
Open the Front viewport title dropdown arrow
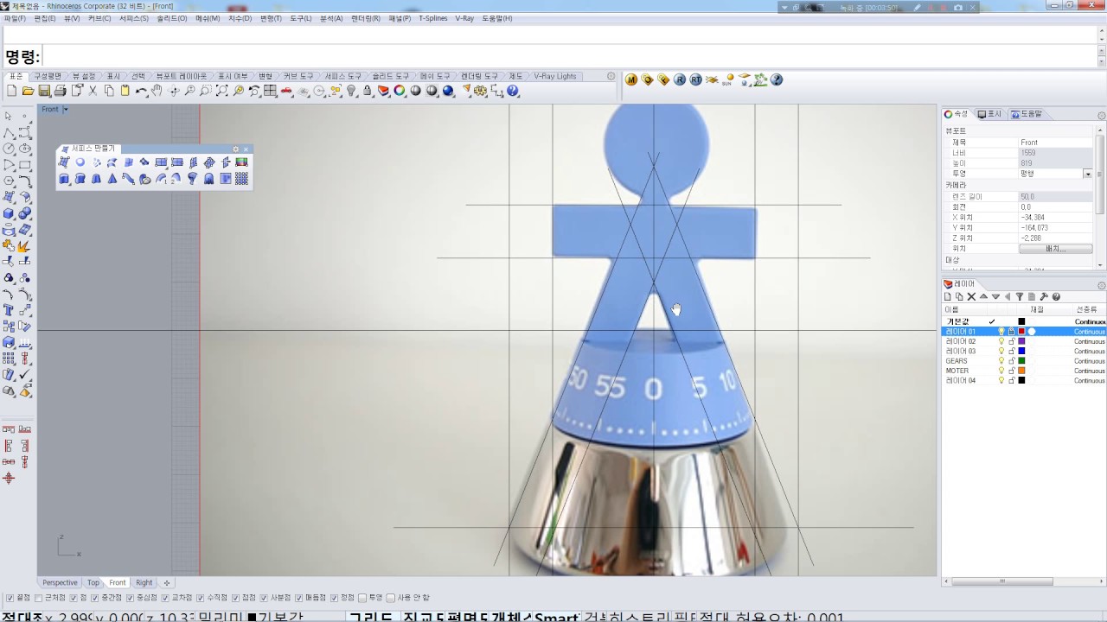coord(65,110)
